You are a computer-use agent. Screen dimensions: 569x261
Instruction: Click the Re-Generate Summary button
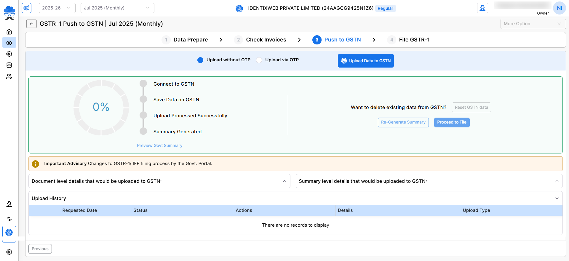click(x=403, y=122)
